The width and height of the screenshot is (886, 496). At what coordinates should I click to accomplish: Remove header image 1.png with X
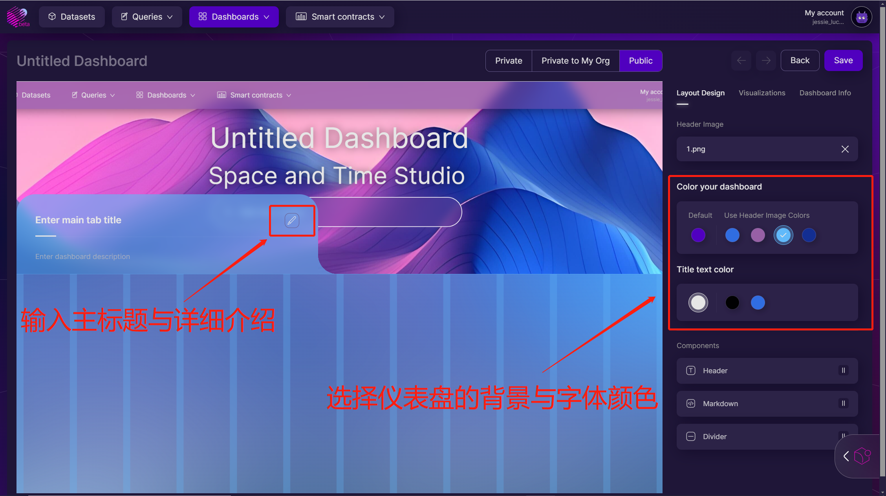[x=845, y=149]
